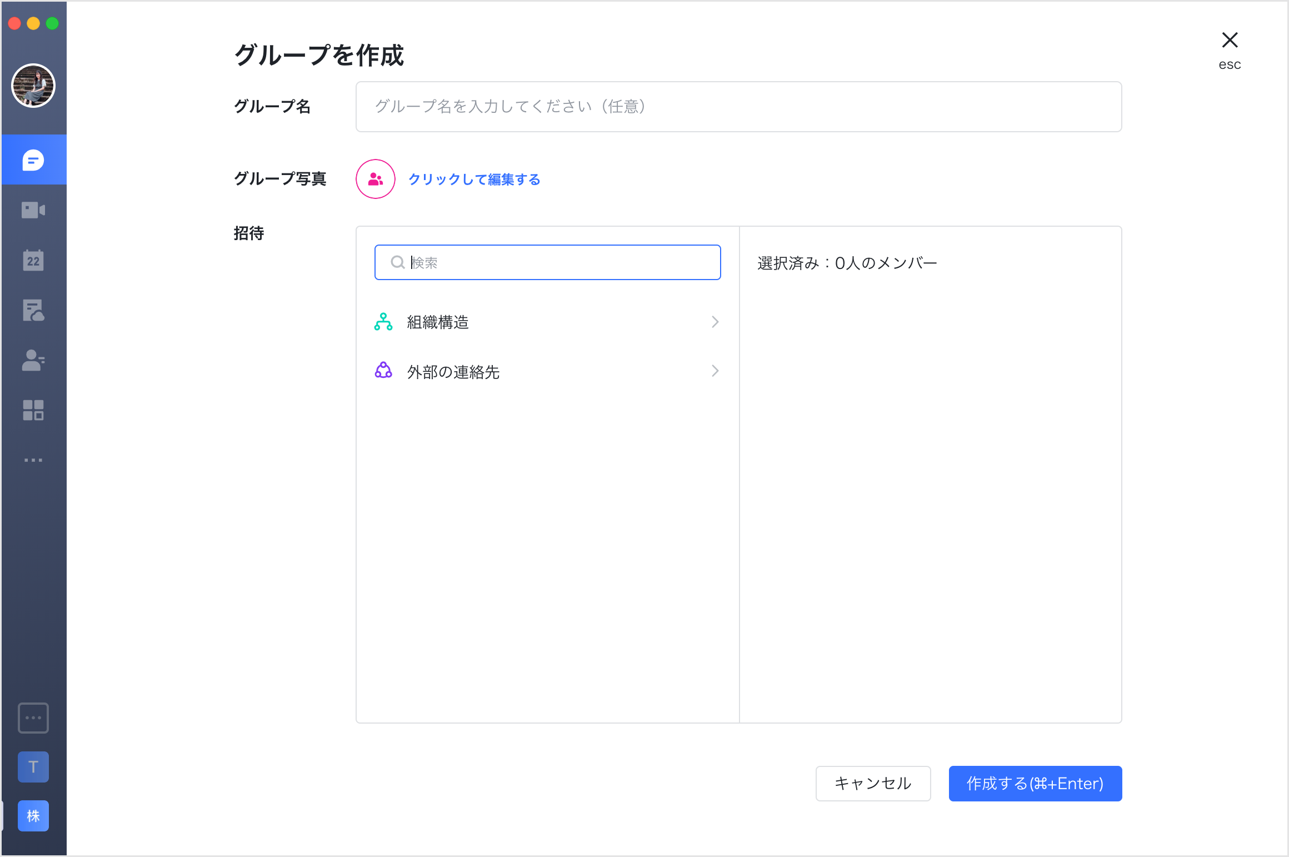The image size is (1289, 857).
Task: Switch to the workspace labeled T
Action: click(33, 767)
